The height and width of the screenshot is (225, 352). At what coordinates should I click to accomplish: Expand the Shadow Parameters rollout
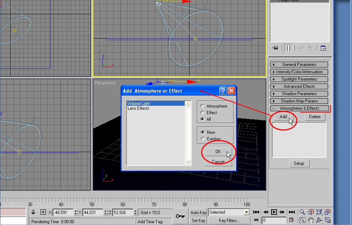(299, 94)
